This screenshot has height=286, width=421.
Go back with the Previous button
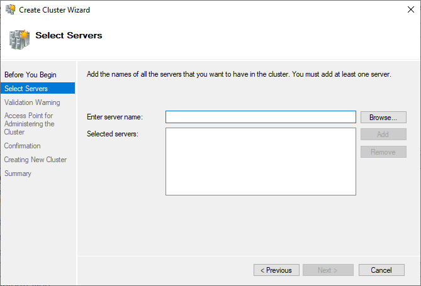click(276, 270)
